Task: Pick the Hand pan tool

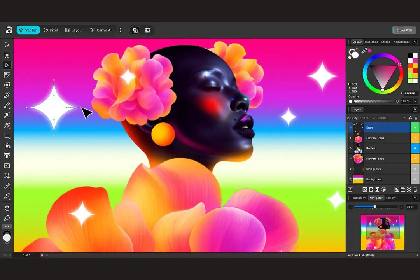Action: pos(7,208)
